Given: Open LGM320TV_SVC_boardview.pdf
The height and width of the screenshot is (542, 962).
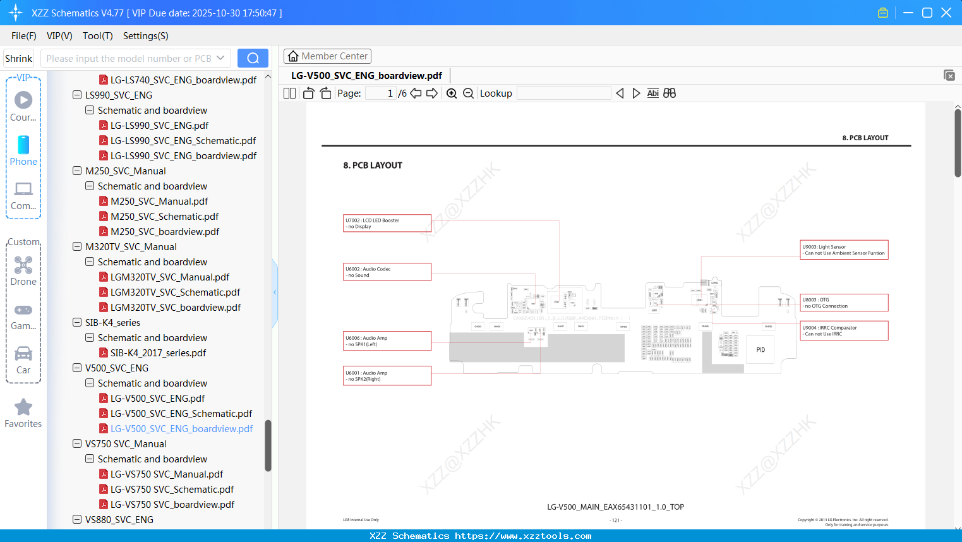Looking at the screenshot, I should click(171, 308).
